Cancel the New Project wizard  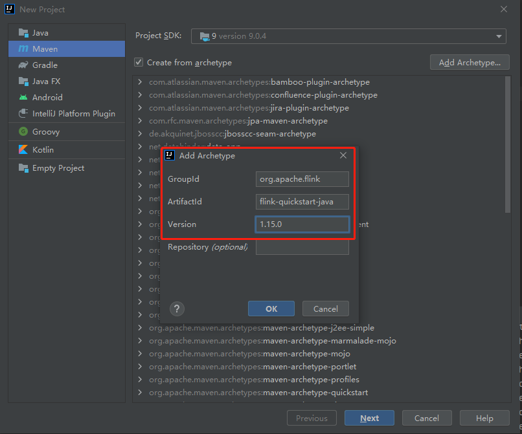point(427,418)
